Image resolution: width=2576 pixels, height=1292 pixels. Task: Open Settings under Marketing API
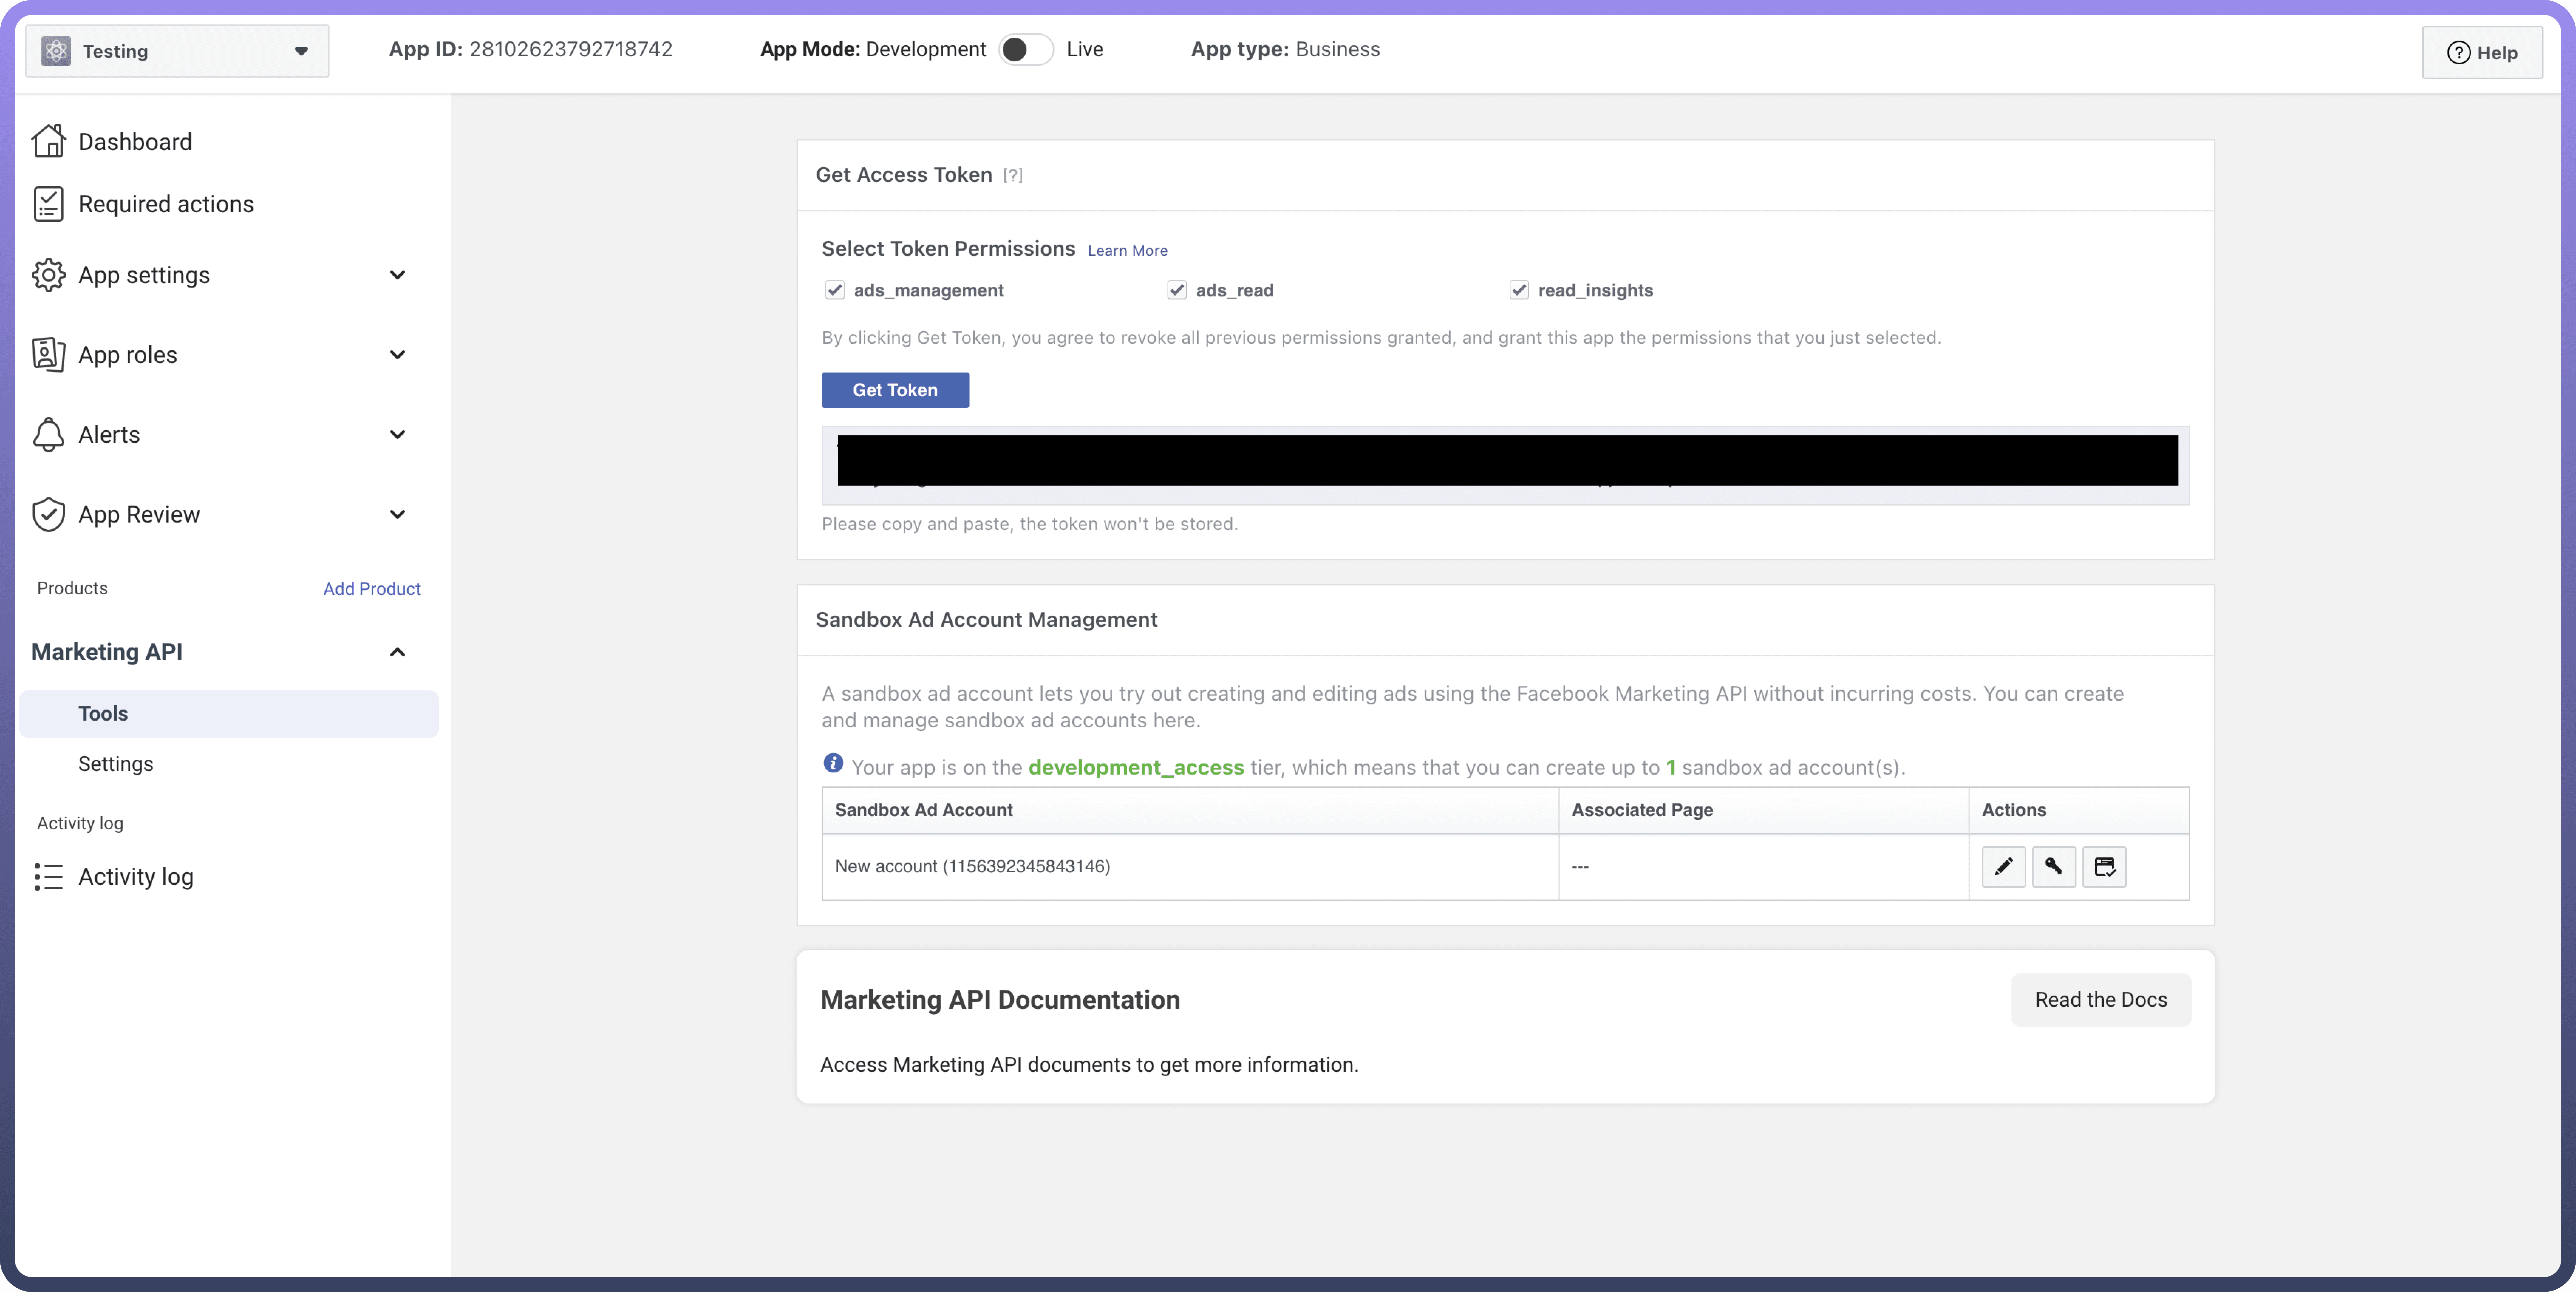point(116,764)
